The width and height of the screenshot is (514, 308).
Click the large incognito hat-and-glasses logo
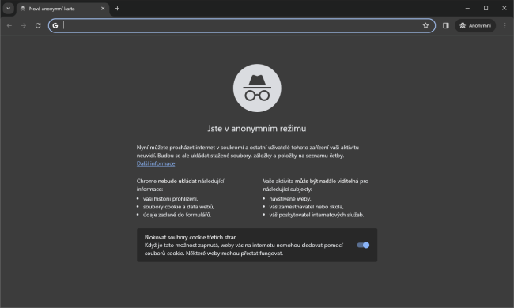point(257,88)
